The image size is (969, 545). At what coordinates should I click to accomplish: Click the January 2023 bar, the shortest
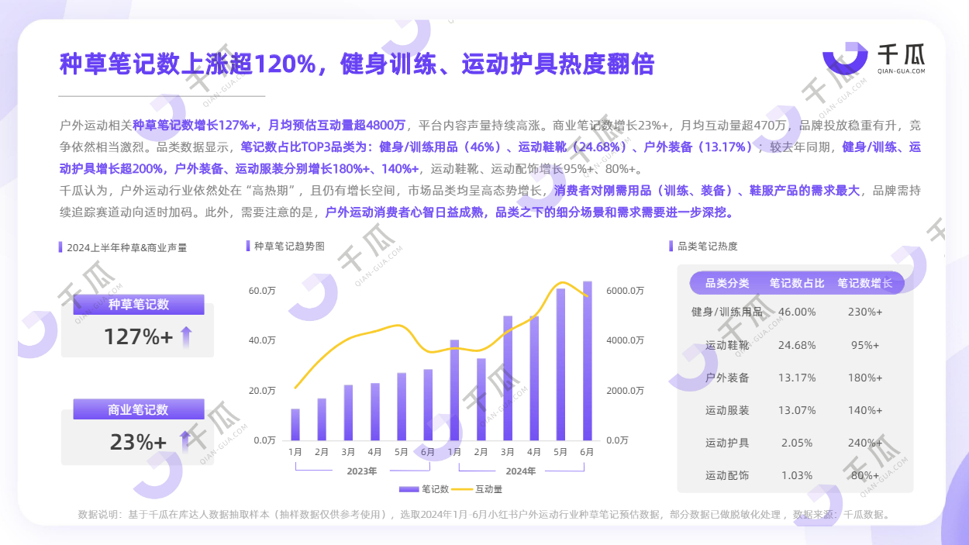(x=295, y=424)
